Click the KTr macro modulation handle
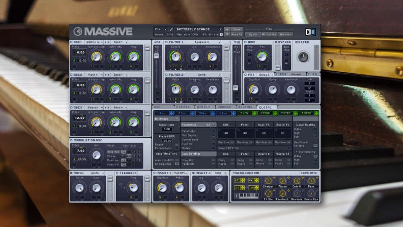Image resolution: width=403 pixels, height=227 pixels. click(x=242, y=180)
